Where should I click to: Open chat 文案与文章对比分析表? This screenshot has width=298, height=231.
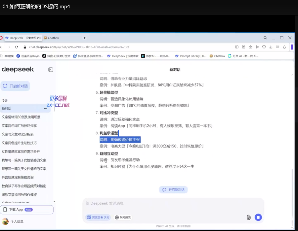tap(18, 134)
